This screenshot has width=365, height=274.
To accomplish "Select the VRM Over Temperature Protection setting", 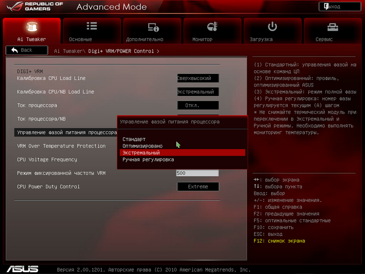I will tap(61, 146).
